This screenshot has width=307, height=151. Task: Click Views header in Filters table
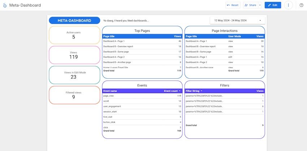click(x=260, y=91)
